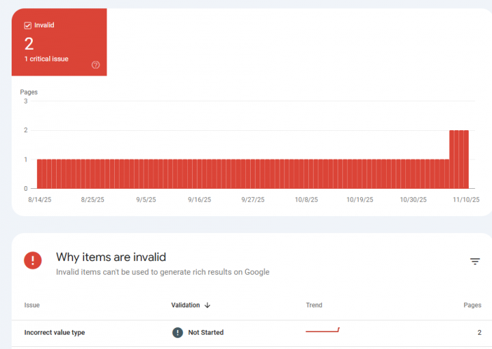Click the Not Started status icon
The image size is (492, 349).
(x=178, y=333)
